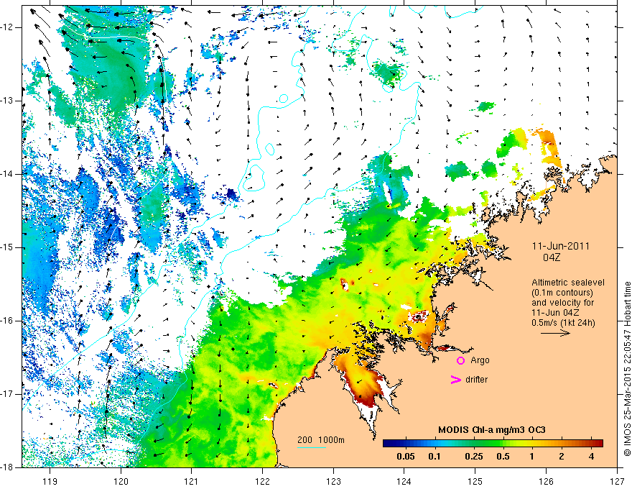
Task: Click the 121 longitude axis label
Action: pos(192,481)
